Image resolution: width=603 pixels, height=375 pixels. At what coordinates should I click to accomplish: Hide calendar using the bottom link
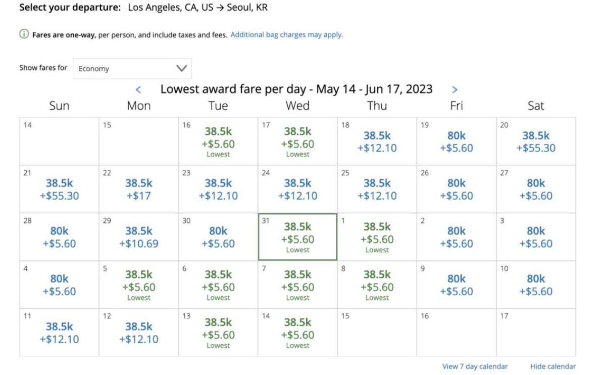[552, 366]
